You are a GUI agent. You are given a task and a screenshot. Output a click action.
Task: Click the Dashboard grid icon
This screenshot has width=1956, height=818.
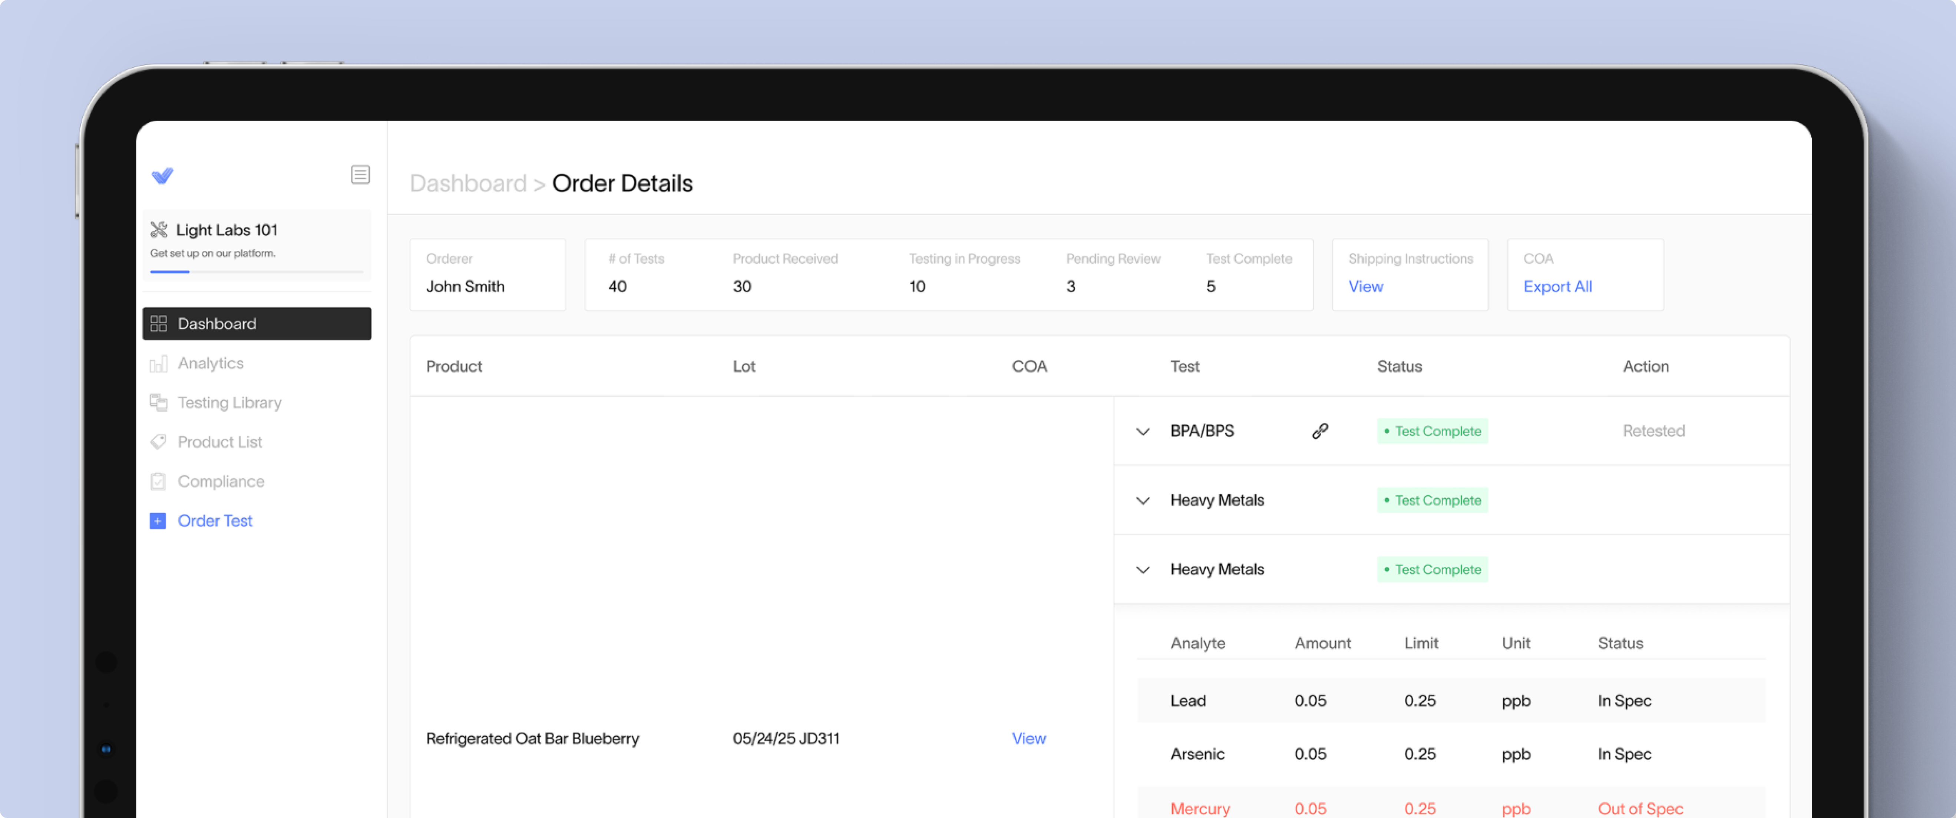pos(159,324)
